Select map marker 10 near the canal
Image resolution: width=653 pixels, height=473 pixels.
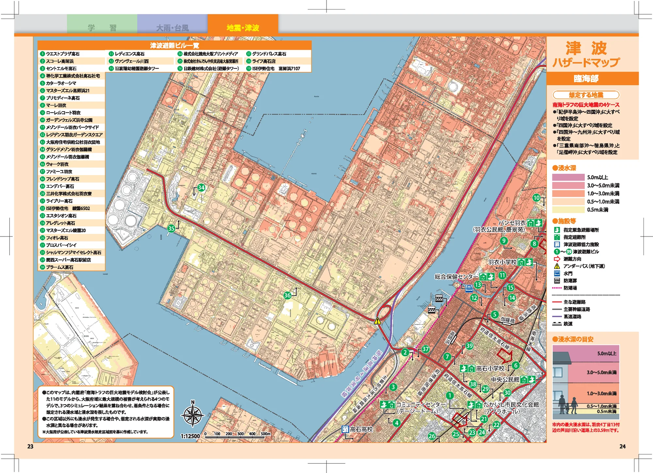coord(536,198)
